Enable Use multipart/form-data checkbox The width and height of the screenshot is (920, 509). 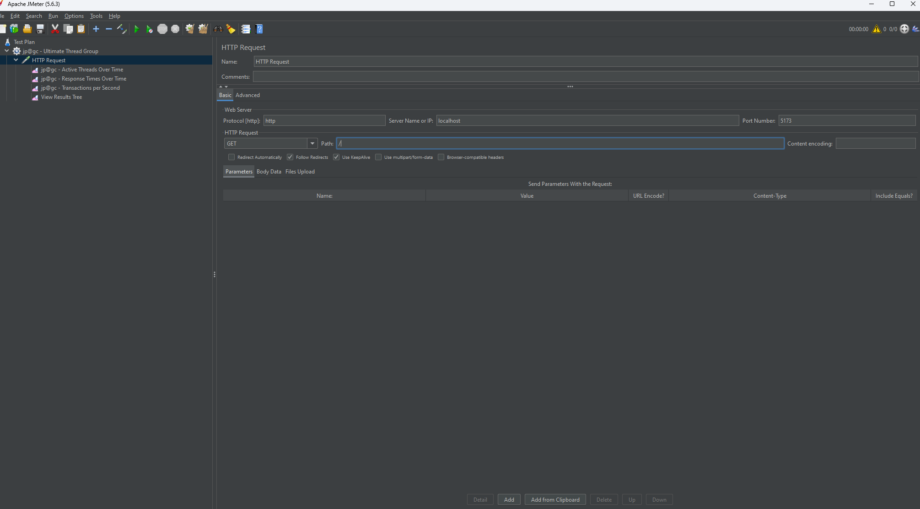(x=378, y=157)
